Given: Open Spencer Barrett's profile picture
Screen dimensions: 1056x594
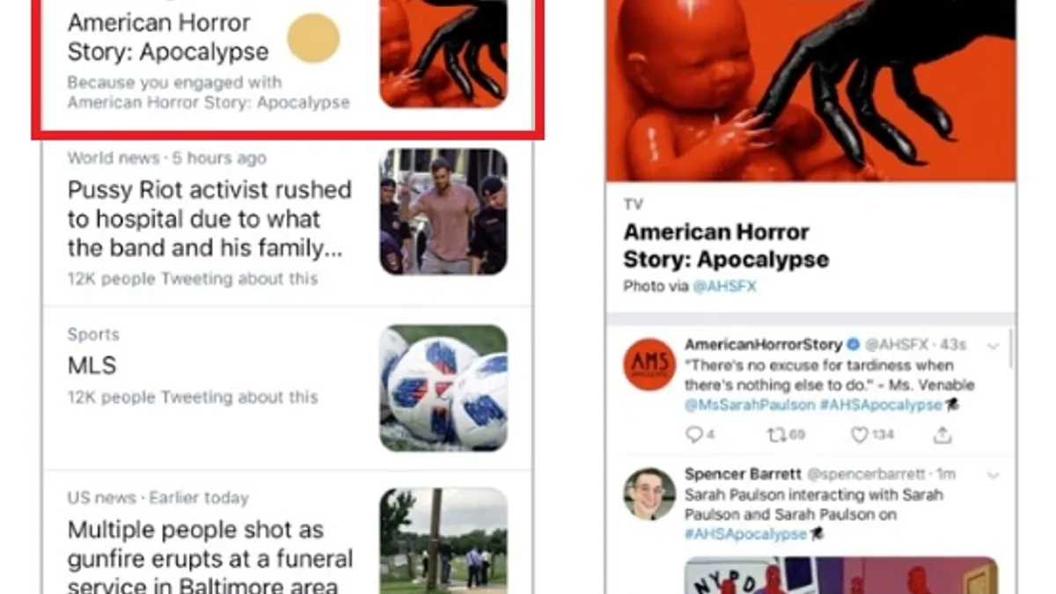Looking at the screenshot, I should pyautogui.click(x=649, y=493).
